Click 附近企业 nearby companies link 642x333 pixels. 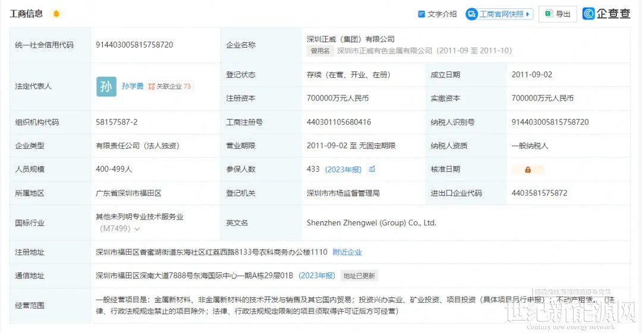pyautogui.click(x=347, y=252)
